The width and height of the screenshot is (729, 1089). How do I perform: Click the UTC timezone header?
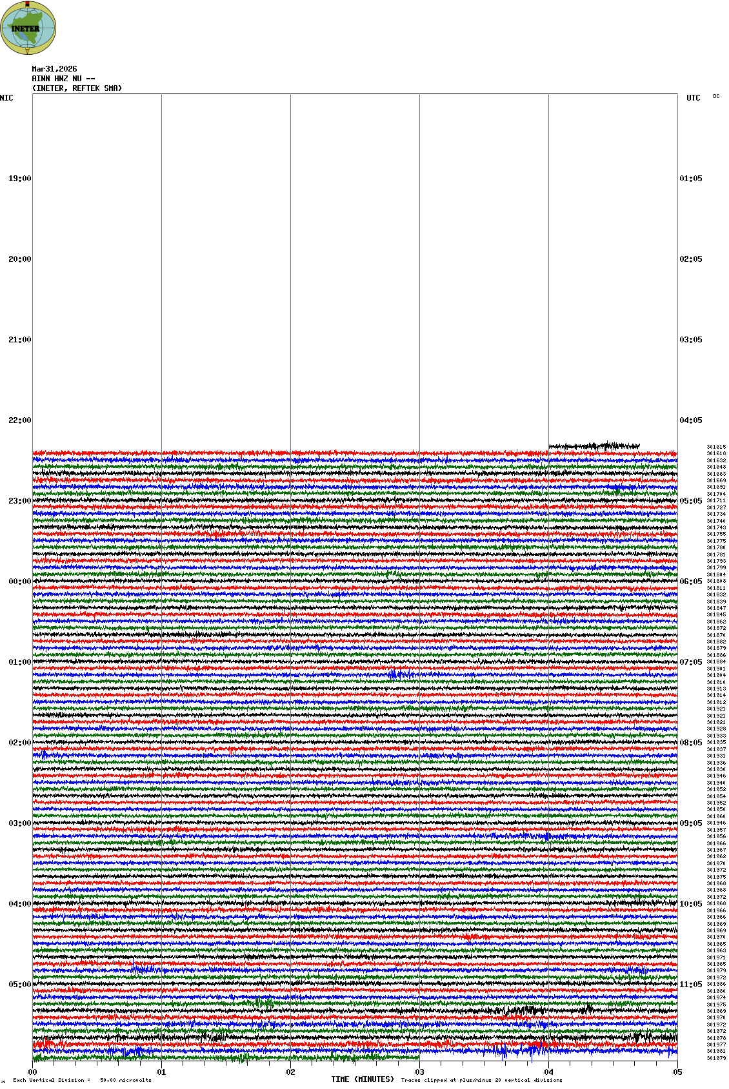(693, 98)
